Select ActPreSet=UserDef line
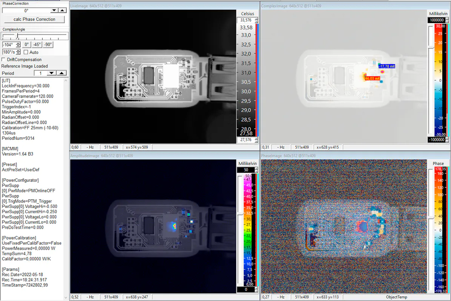 [x=20, y=170]
